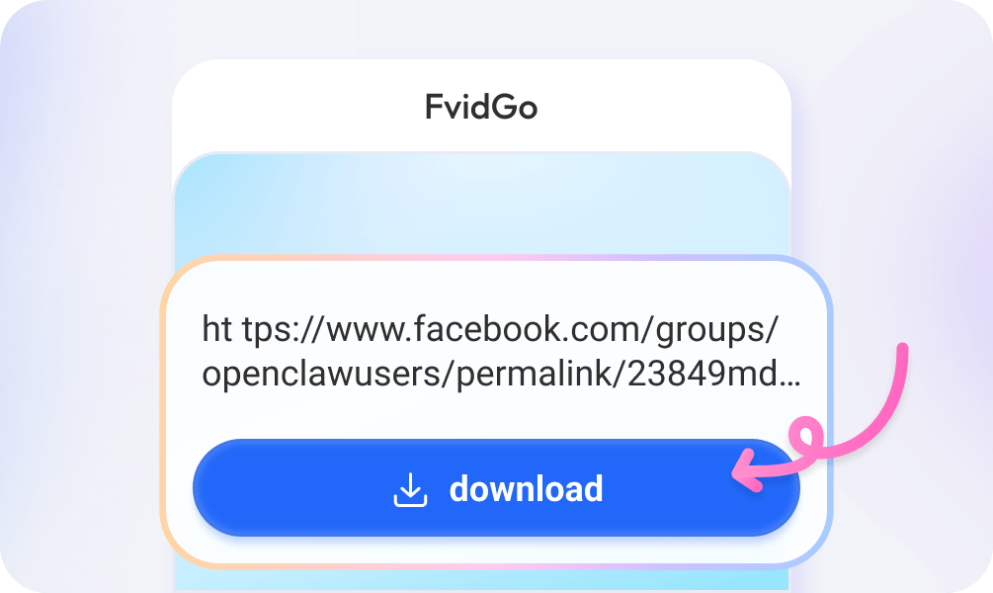Click the white header area around FvidGo
Screen dimensions: 993x593
click(x=481, y=106)
